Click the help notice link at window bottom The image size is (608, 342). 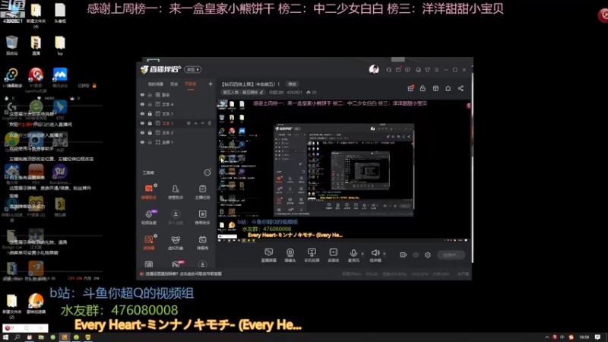tap(183, 274)
